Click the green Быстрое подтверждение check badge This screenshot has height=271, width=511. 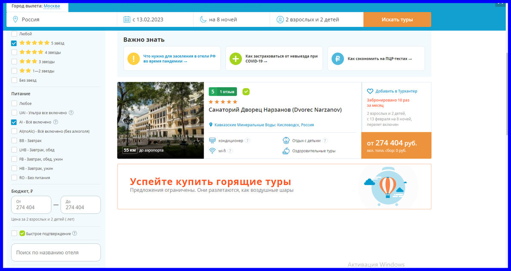tap(22, 233)
